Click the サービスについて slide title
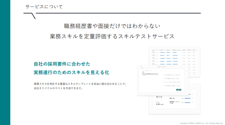 coord(44,7)
